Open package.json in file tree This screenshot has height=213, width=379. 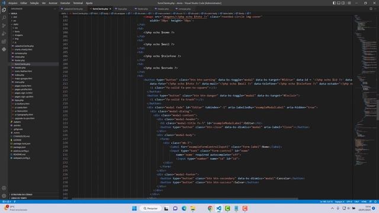20,147
